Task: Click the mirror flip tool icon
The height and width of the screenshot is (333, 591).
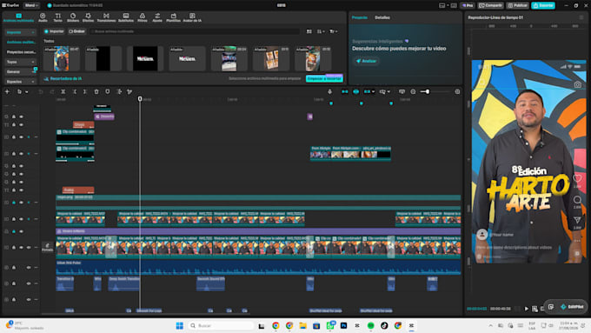Action: coord(119,91)
